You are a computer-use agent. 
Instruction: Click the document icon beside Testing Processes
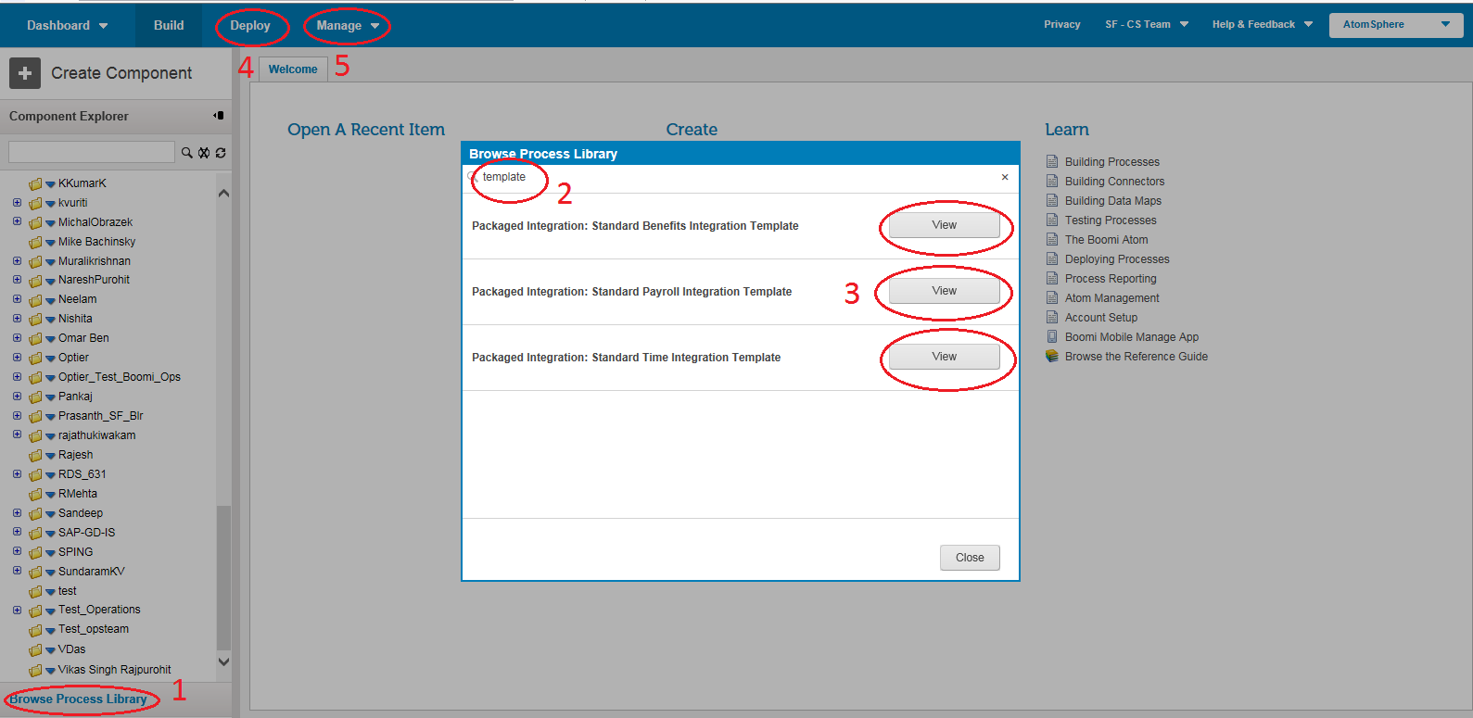1052,220
